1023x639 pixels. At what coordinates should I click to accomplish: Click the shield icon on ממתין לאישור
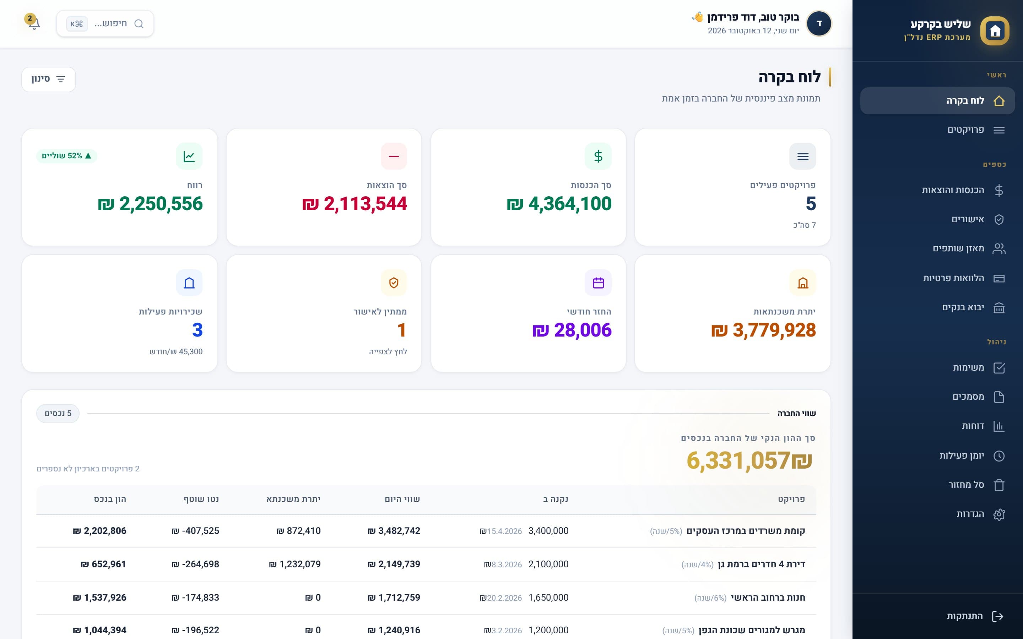coord(394,283)
